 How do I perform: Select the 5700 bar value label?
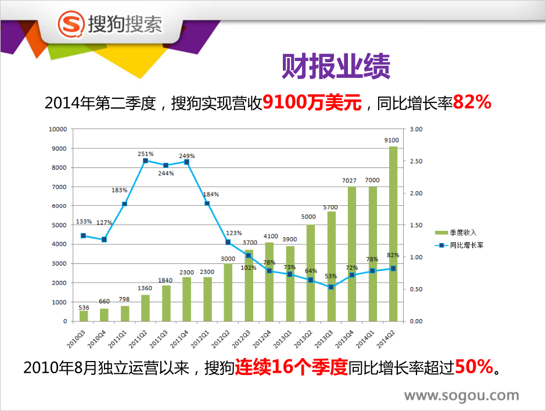tap(331, 208)
